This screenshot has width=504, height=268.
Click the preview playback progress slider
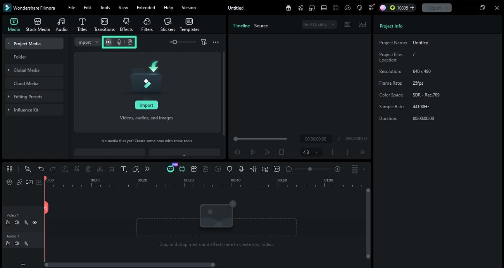(260, 139)
